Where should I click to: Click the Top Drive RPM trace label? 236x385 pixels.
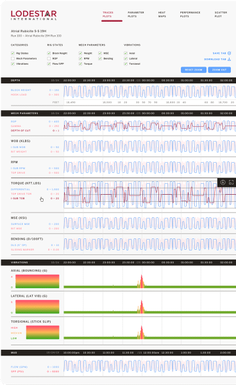pyautogui.click(x=18, y=172)
